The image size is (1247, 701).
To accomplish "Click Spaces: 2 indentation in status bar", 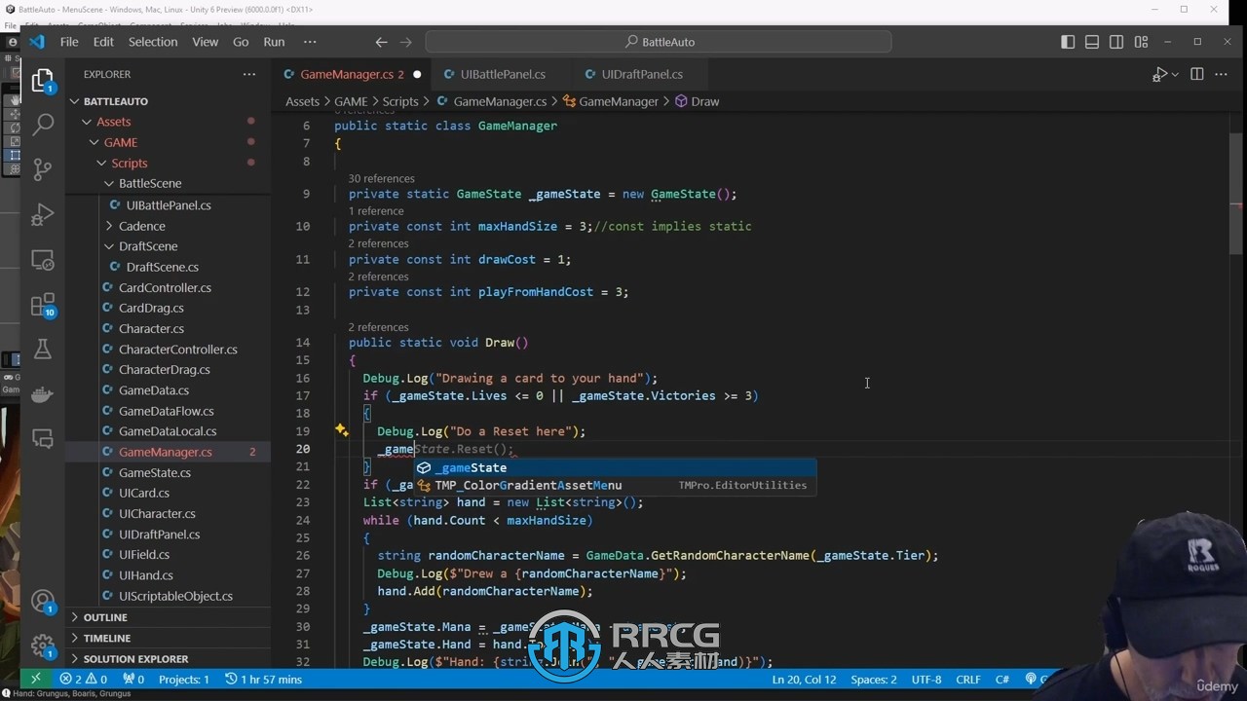I will (873, 679).
